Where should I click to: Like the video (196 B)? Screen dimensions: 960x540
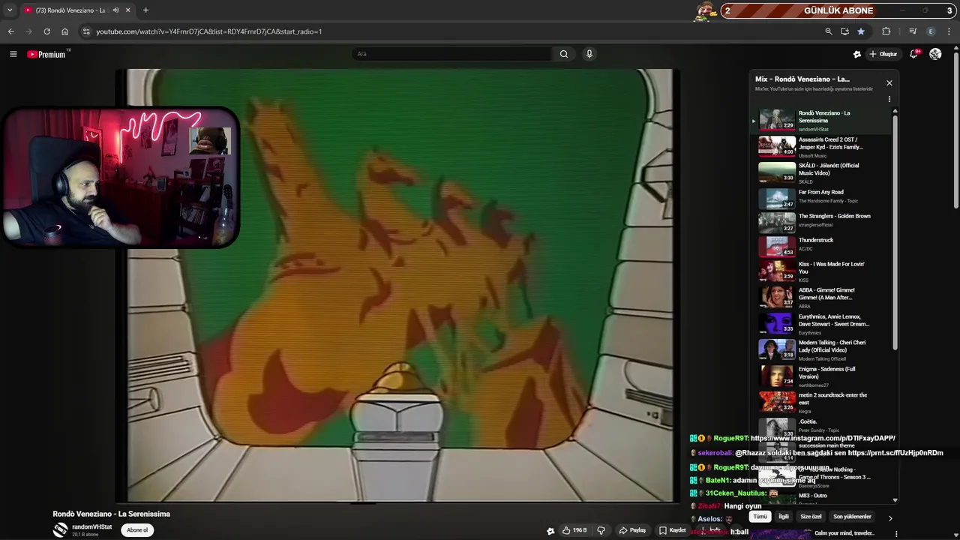click(574, 530)
